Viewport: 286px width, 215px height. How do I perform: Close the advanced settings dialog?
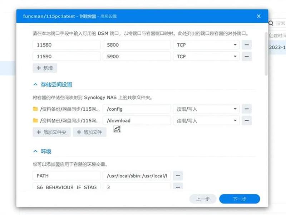tap(258, 16)
